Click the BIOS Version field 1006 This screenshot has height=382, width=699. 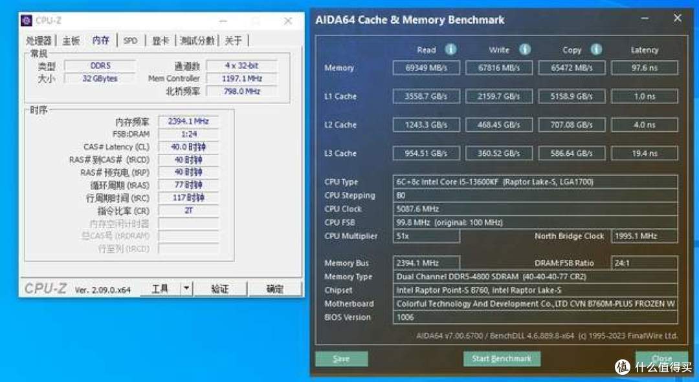(535, 317)
